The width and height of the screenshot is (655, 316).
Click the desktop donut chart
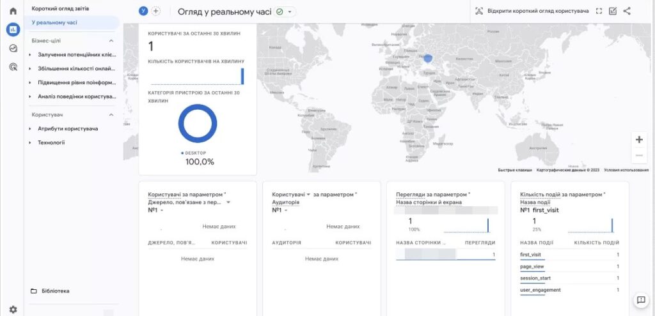(x=198, y=123)
